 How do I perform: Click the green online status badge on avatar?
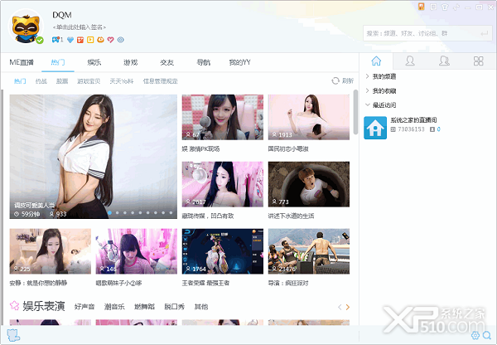click(x=40, y=41)
